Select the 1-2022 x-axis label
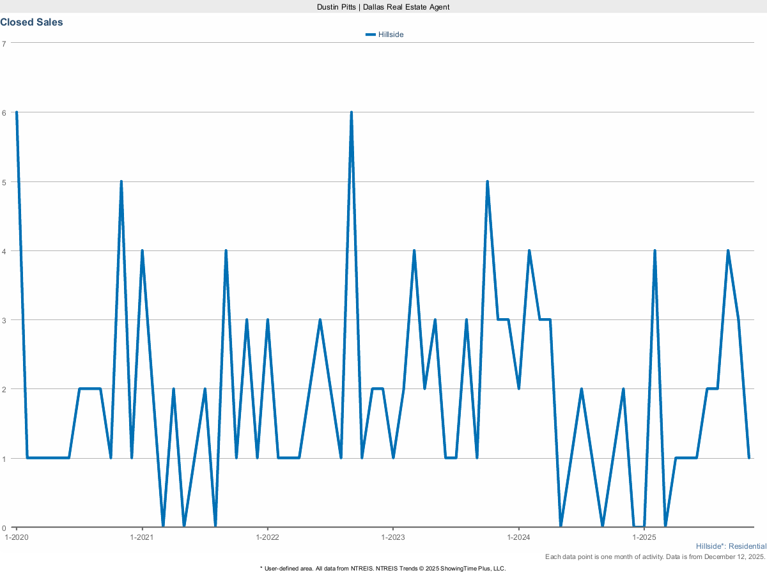The height and width of the screenshot is (575, 767). tap(267, 537)
